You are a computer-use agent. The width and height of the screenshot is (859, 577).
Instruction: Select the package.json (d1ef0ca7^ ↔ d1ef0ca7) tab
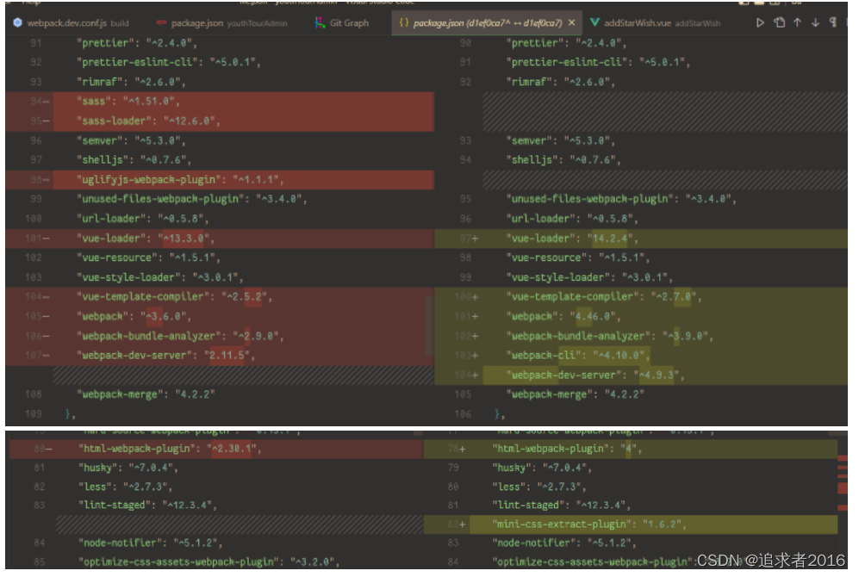click(487, 23)
